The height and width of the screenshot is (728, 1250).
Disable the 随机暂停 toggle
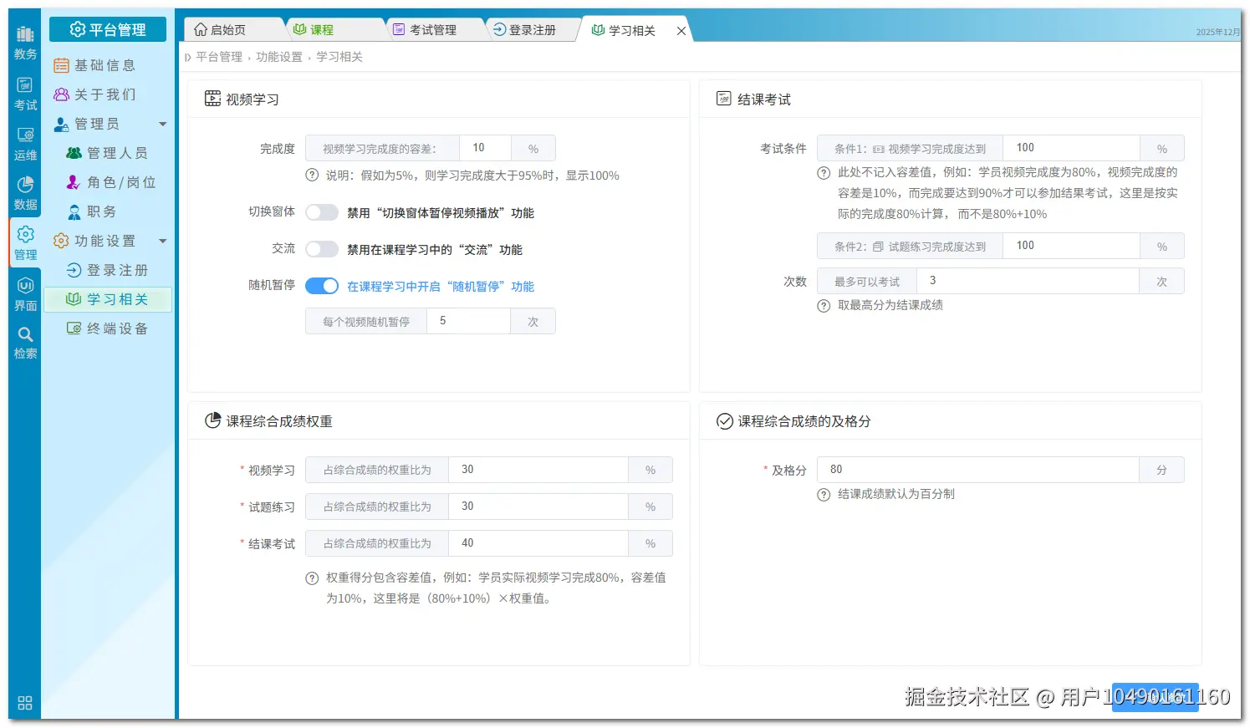tap(321, 286)
